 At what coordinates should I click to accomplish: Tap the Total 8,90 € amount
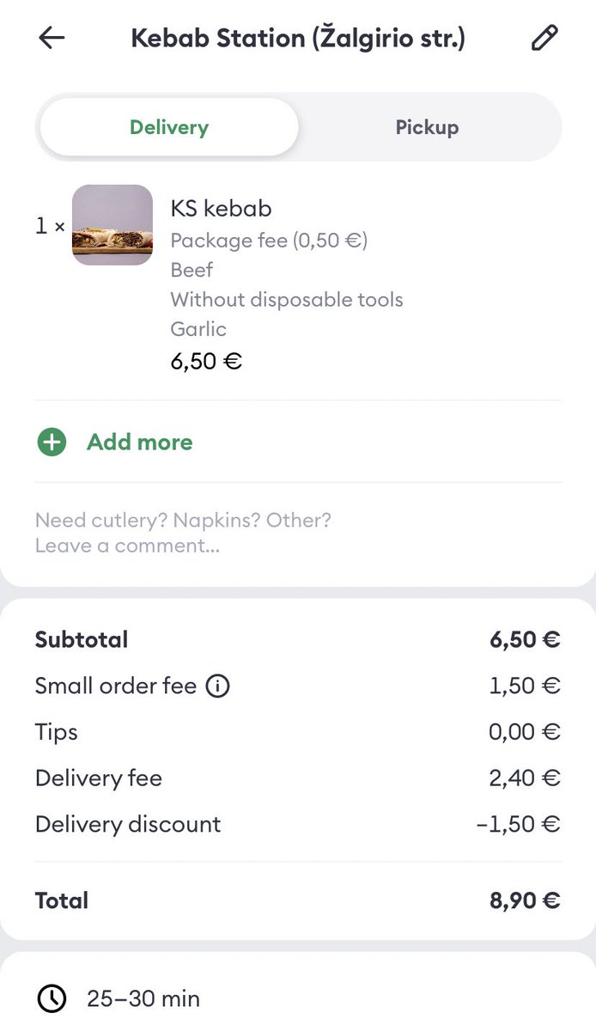[x=525, y=900]
